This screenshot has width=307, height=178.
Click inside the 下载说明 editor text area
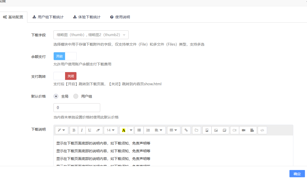(x=173, y=151)
